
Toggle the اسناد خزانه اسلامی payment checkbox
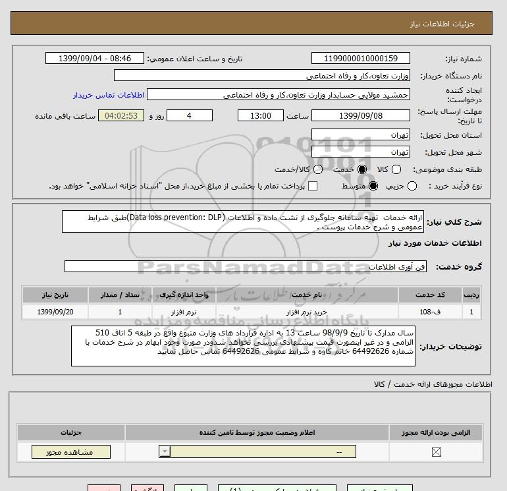point(313,186)
